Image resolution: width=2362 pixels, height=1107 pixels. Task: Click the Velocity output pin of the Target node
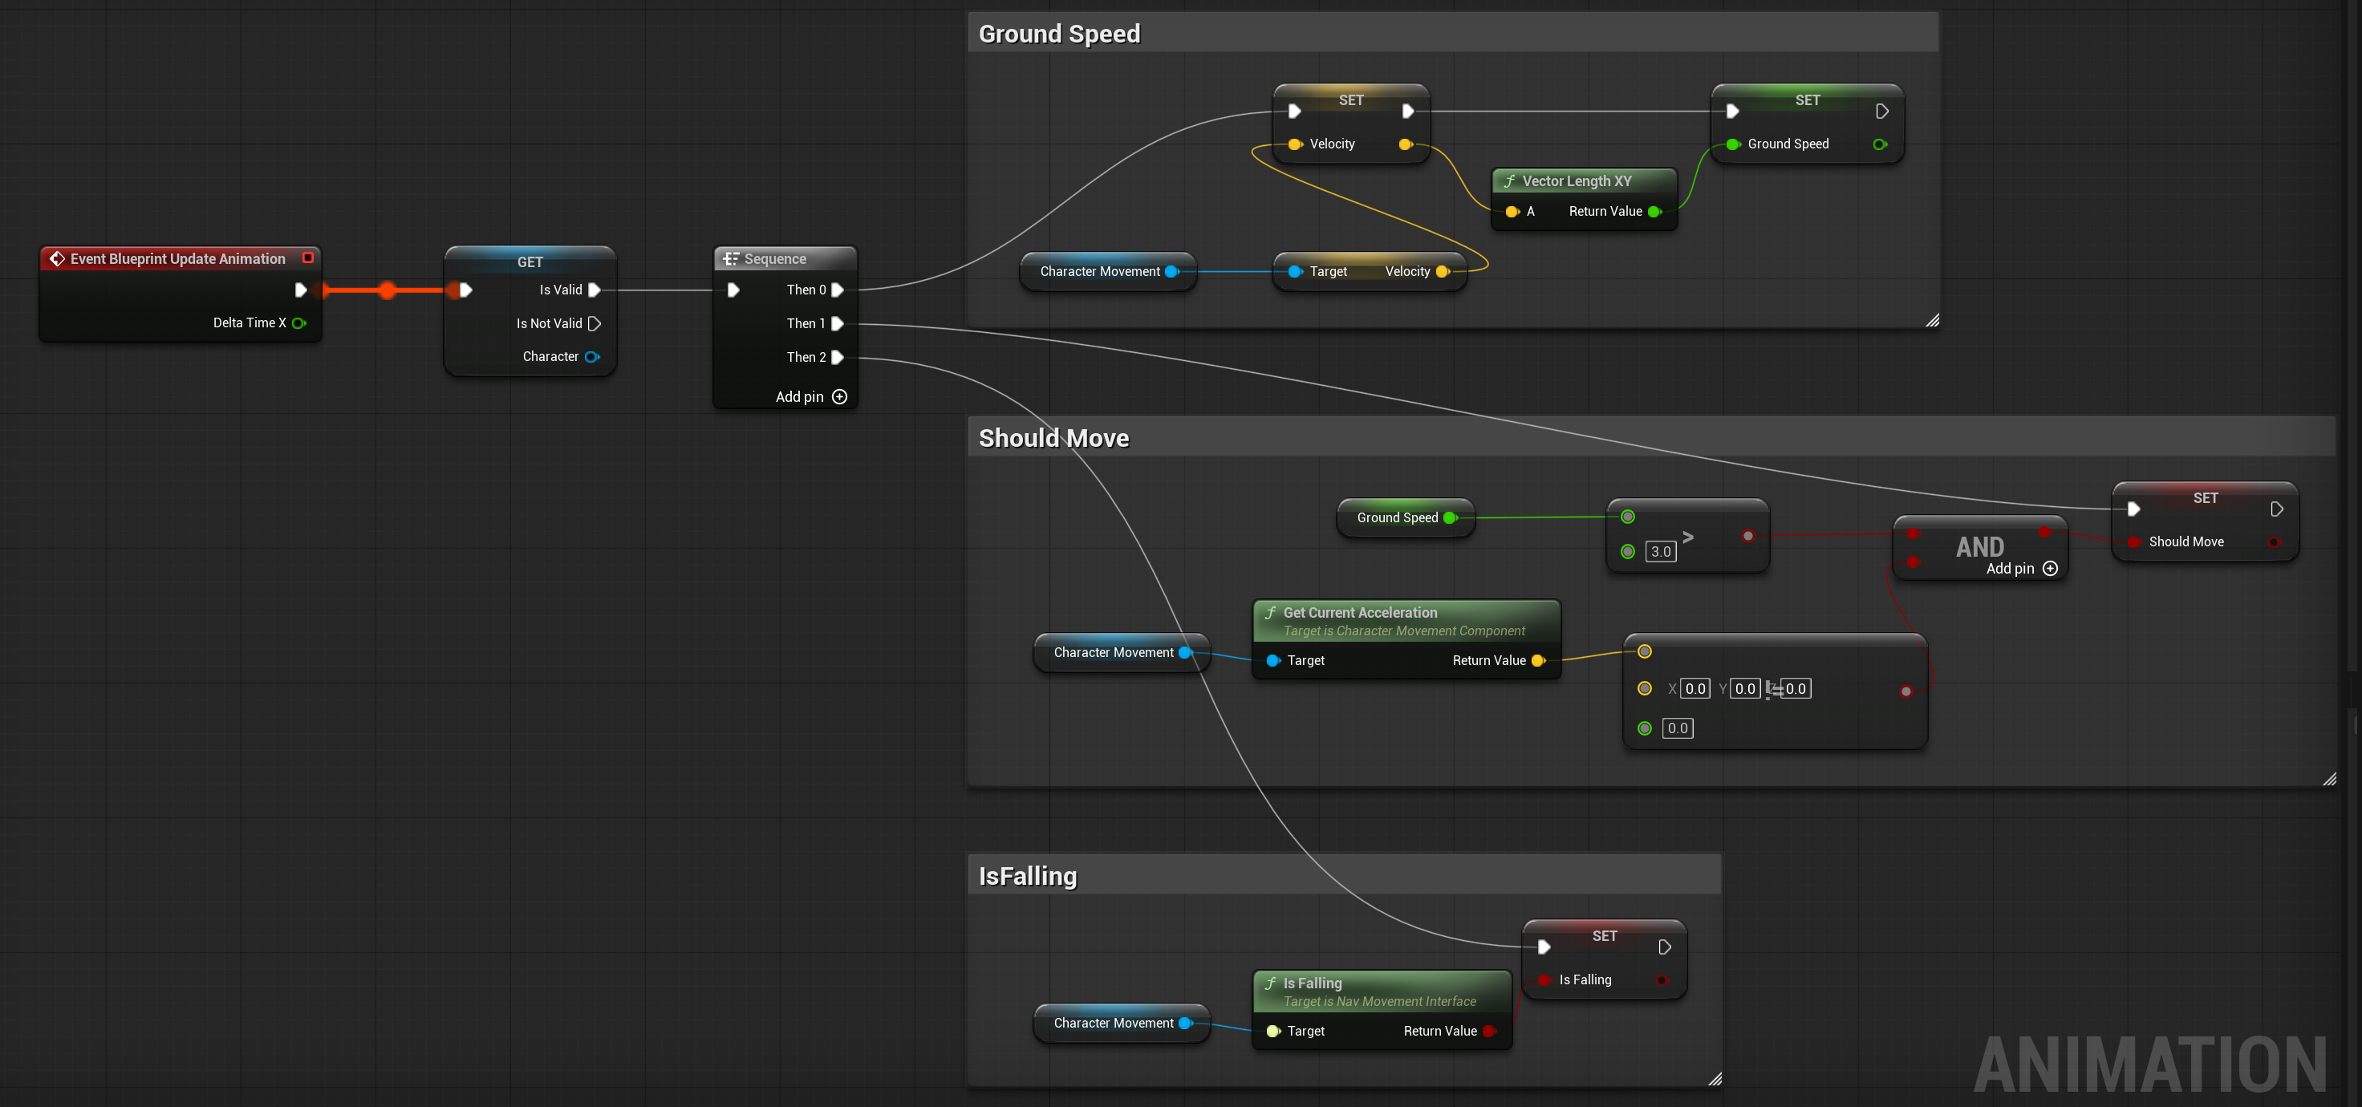click(x=1443, y=272)
